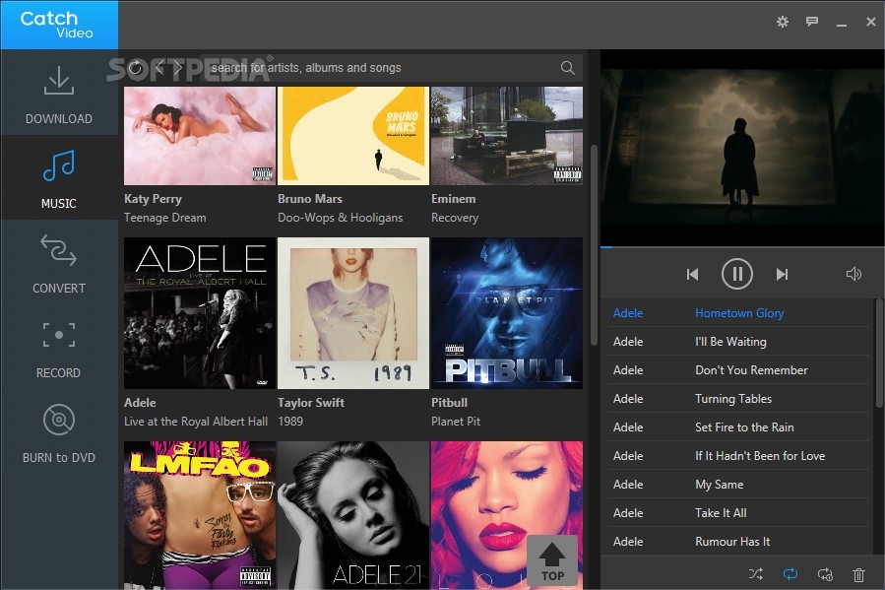Open Eminem Recovery album cover
This screenshot has height=590, width=885.
507,136
